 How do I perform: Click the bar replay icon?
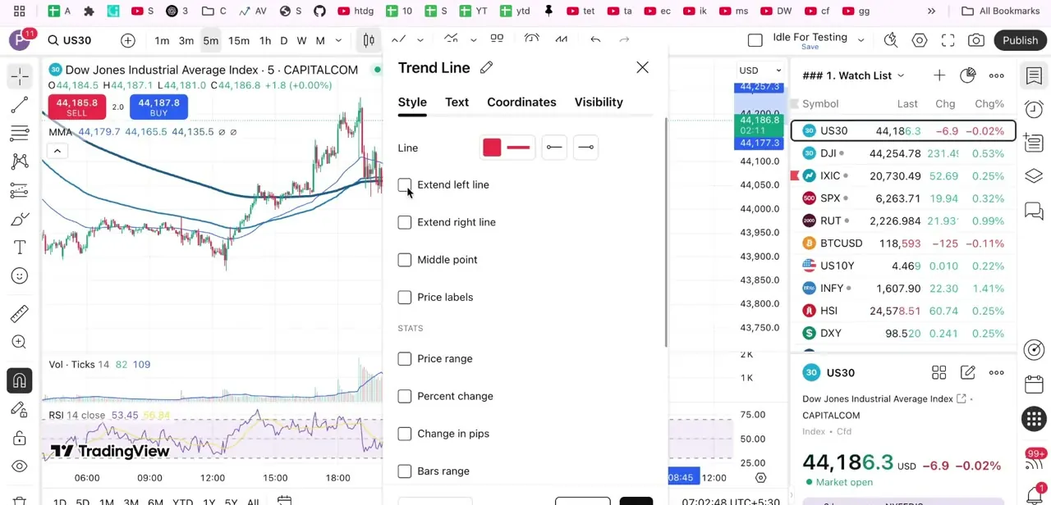pos(562,40)
